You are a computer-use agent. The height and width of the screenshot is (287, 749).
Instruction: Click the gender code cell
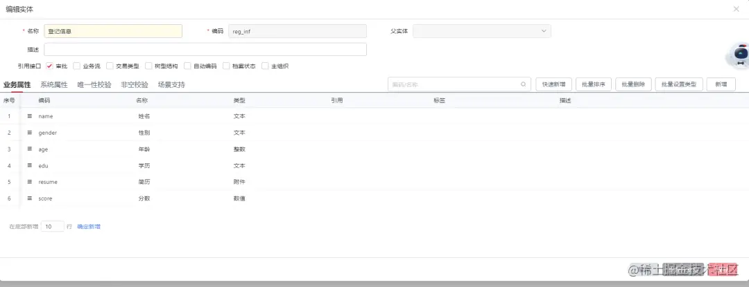pos(48,133)
